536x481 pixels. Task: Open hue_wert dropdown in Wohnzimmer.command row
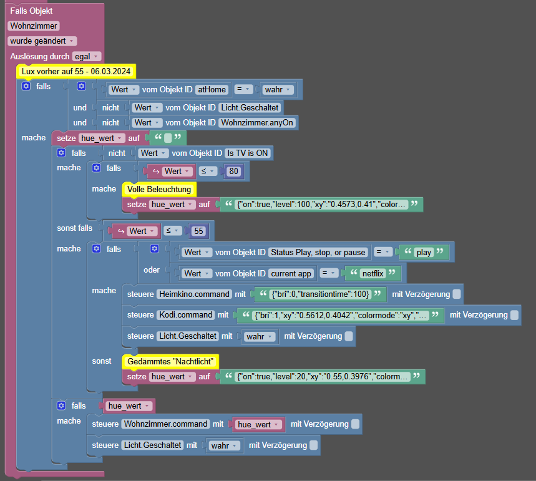click(x=259, y=425)
